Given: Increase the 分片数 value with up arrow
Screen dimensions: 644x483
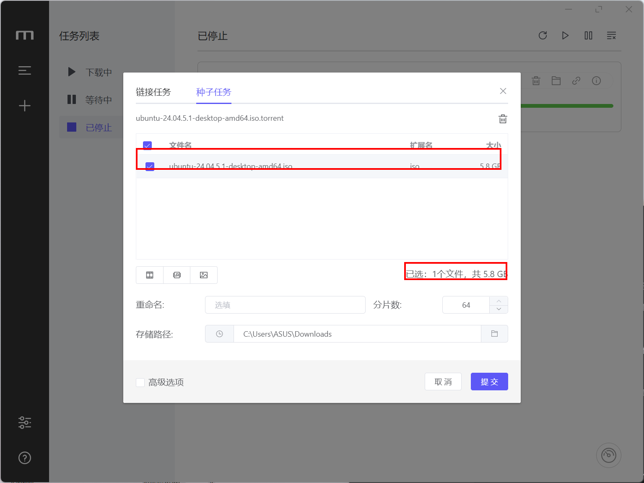Looking at the screenshot, I should pos(499,301).
